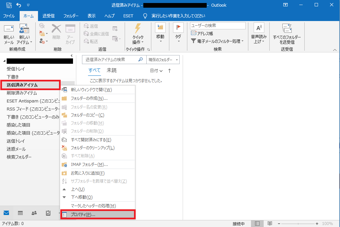340x227 pixels.
Task: Click the lightbulb Tell Me icon
Action: (145, 16)
